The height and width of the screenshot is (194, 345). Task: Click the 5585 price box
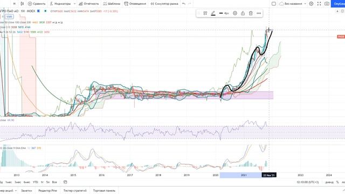(x=9, y=17)
